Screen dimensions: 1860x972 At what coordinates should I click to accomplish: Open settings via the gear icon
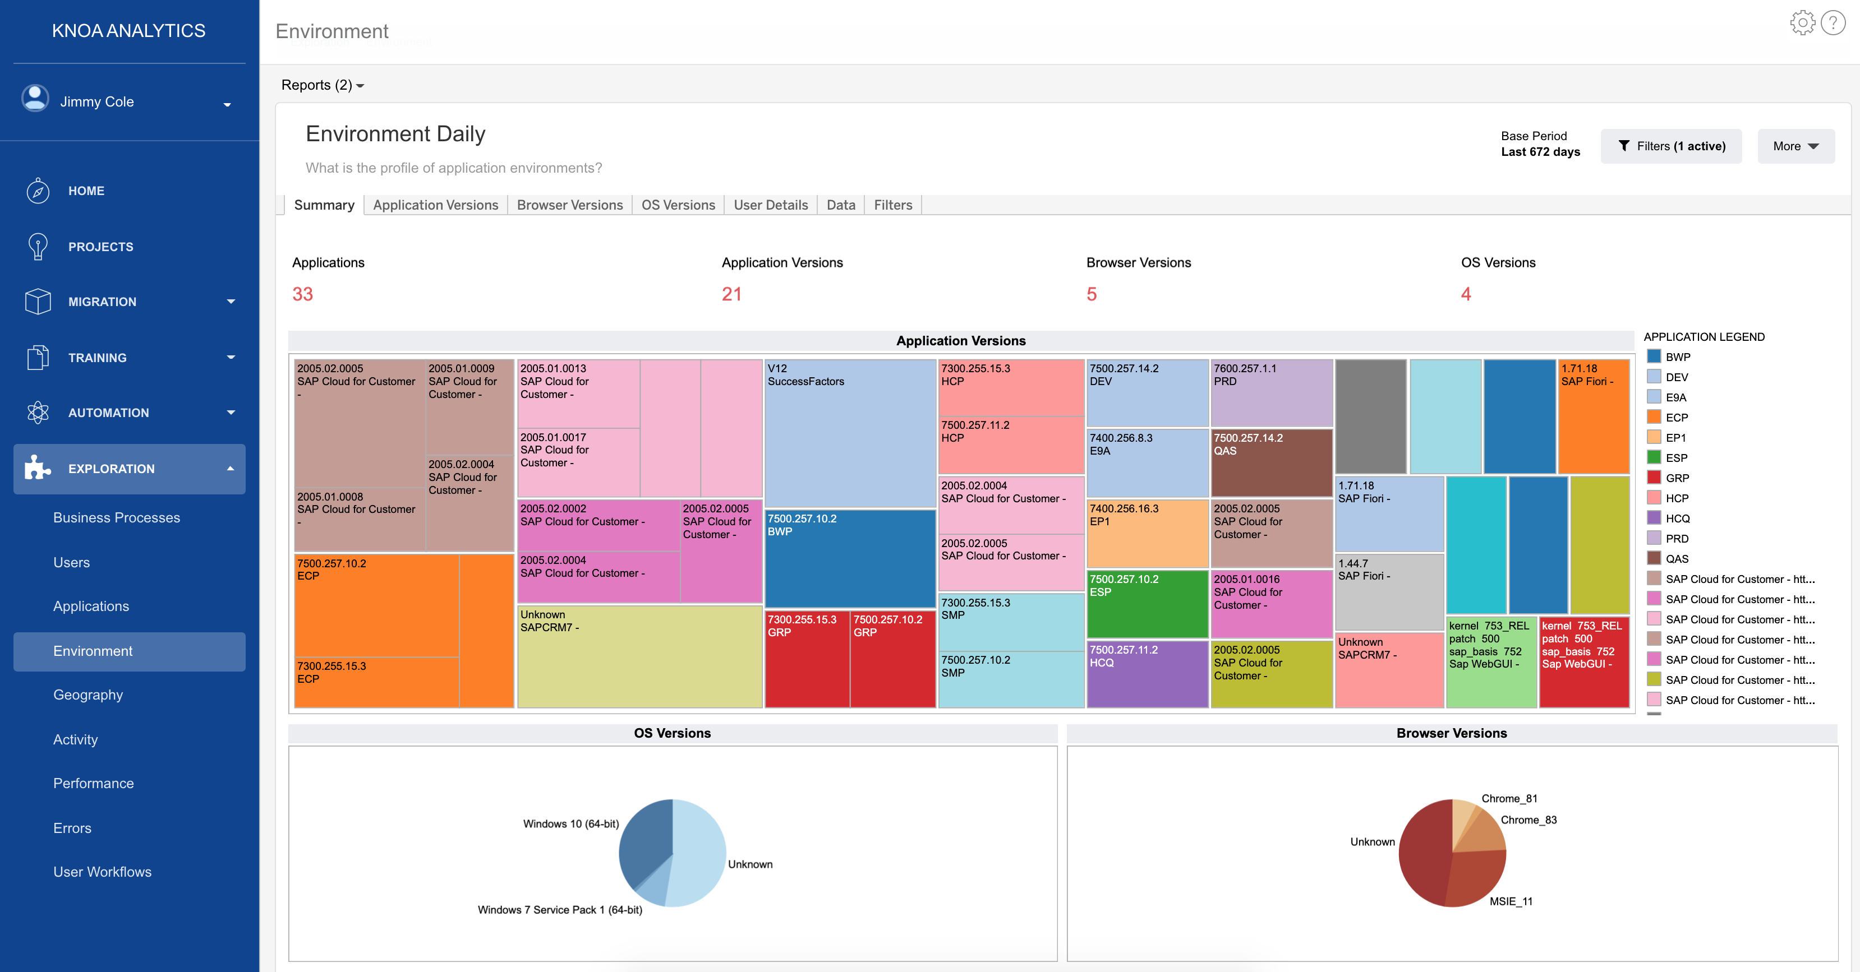pyautogui.click(x=1802, y=23)
